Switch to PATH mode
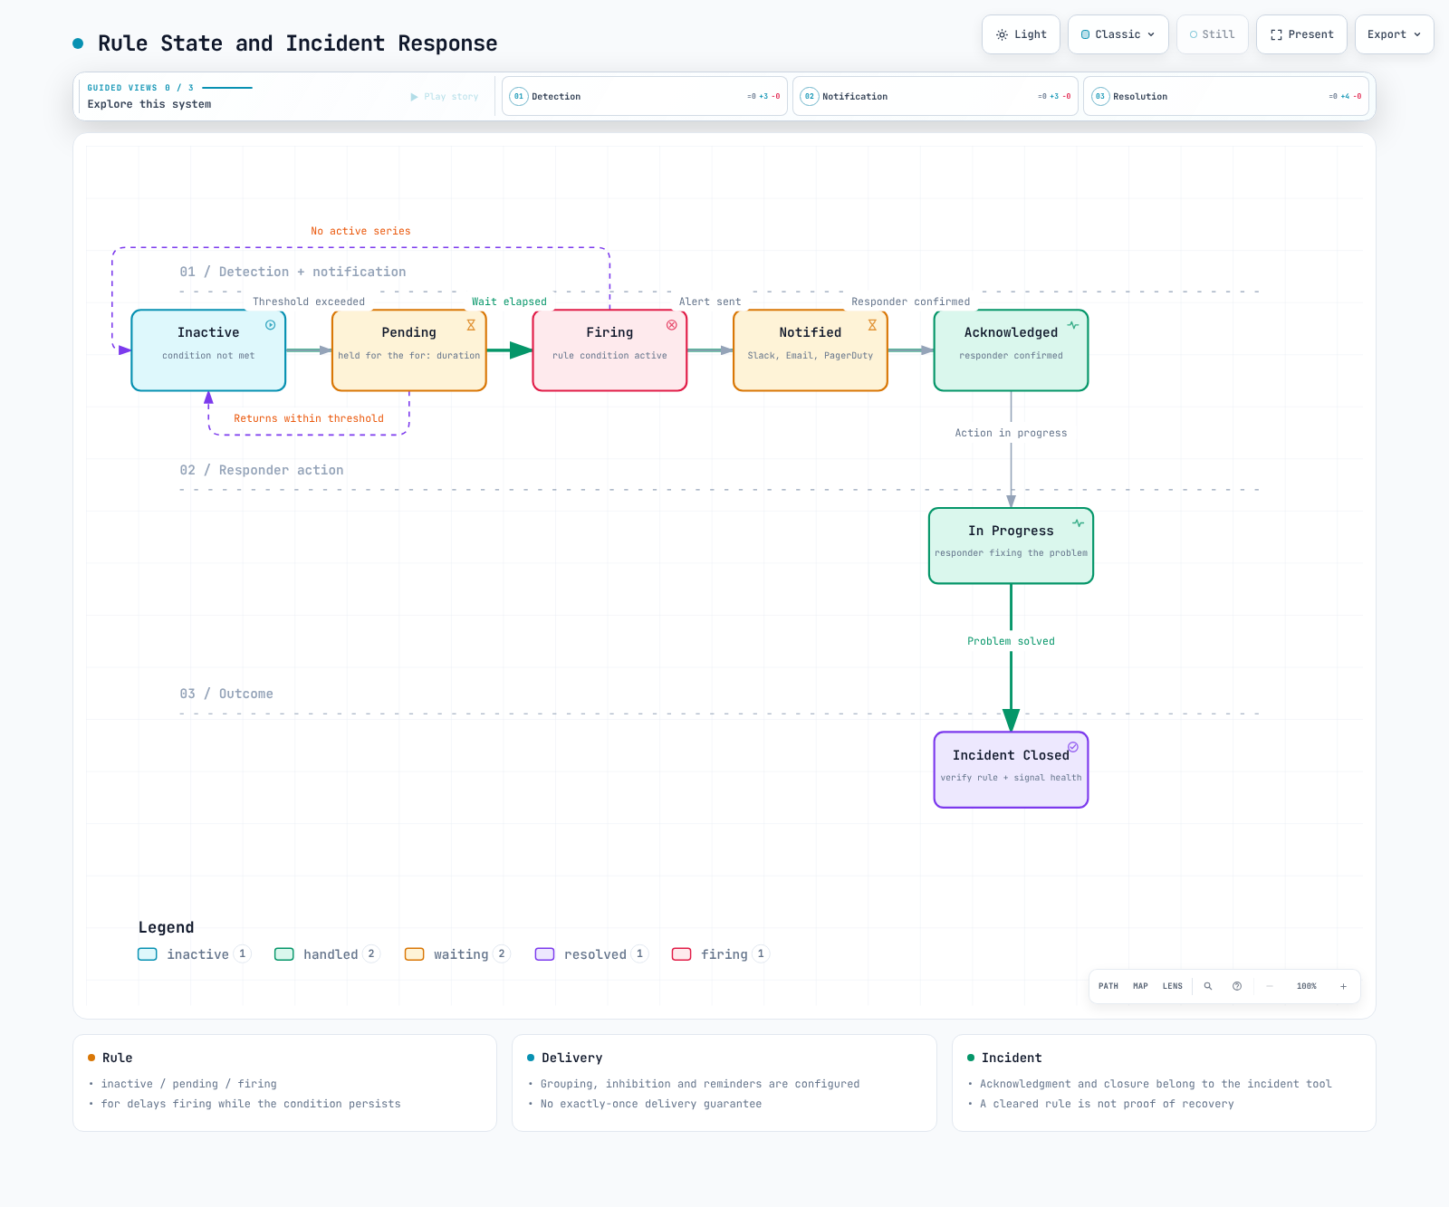Screen dimensions: 1449x1207 (1108, 986)
